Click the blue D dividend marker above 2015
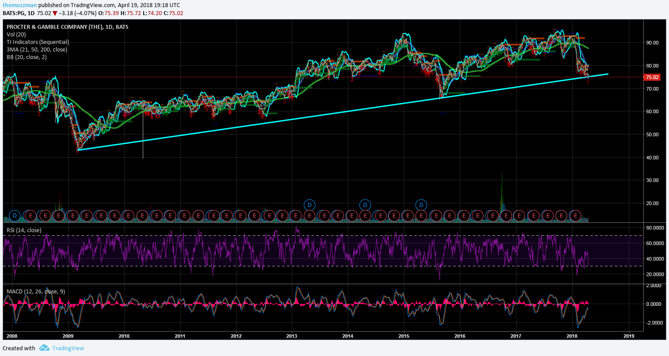Viewport: 669px width, 356px height. pos(421,205)
